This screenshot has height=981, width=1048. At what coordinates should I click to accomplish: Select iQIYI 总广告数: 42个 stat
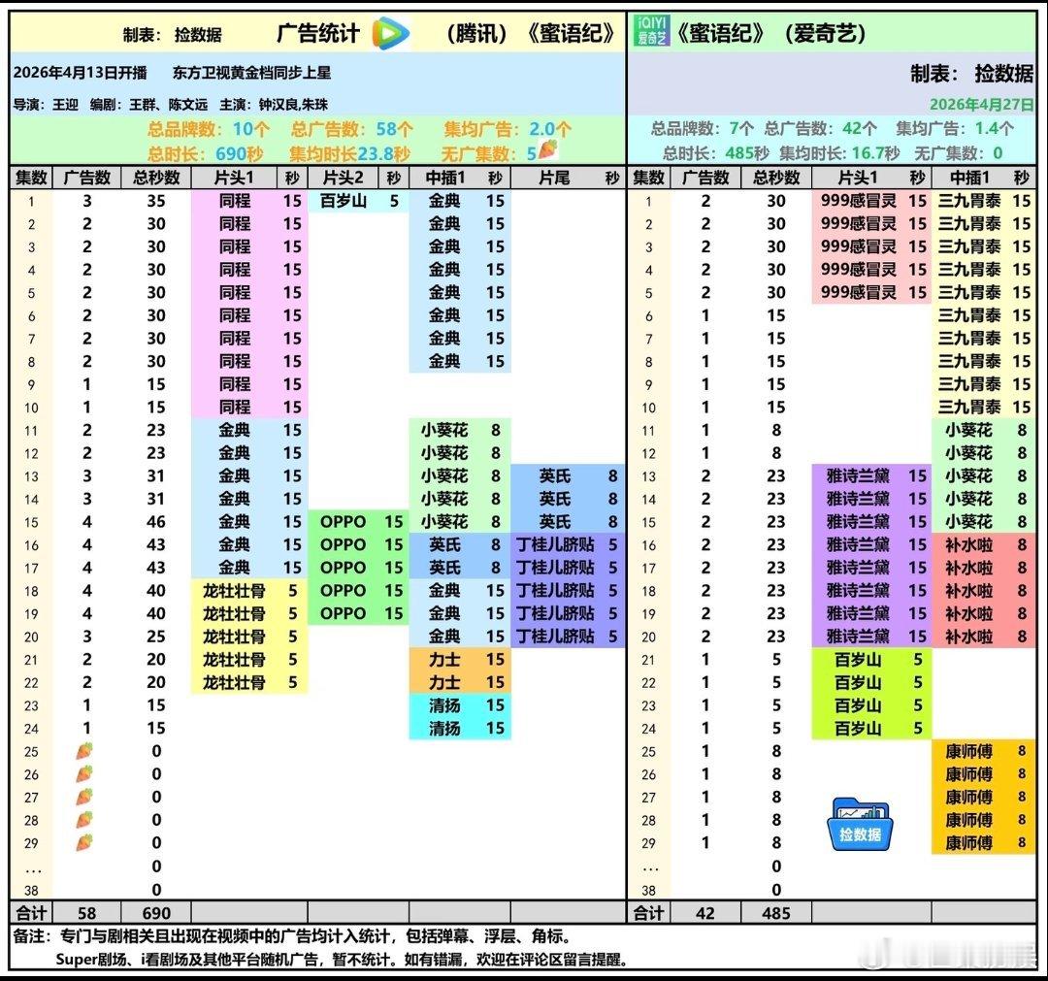821,128
